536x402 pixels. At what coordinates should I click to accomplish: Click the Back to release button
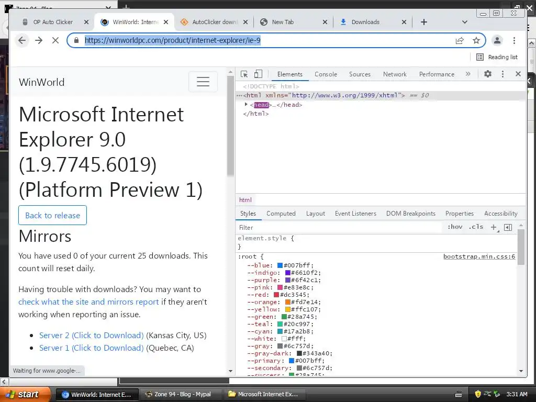point(53,215)
